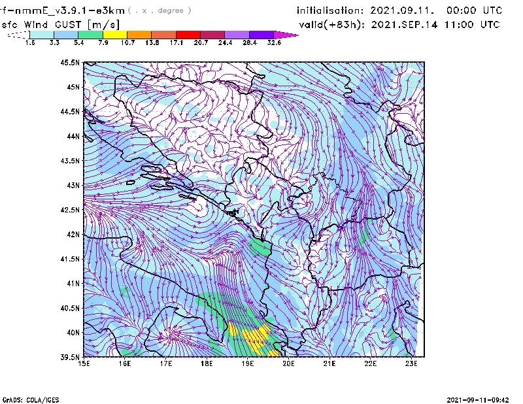Select the orange legend swatch after 10.7

coord(139,35)
